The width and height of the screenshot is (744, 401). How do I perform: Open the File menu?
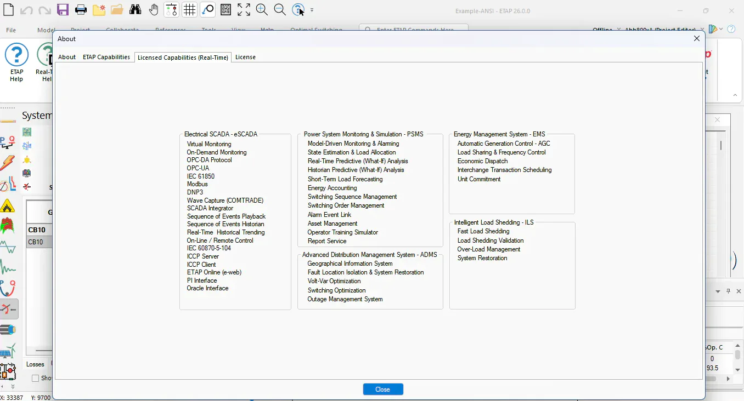click(11, 30)
